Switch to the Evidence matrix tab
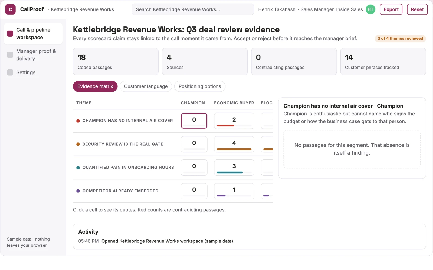The height and width of the screenshot is (270, 433). (95, 86)
